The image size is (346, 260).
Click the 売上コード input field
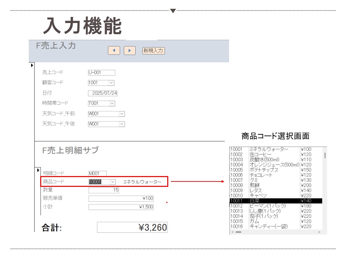tap(101, 72)
